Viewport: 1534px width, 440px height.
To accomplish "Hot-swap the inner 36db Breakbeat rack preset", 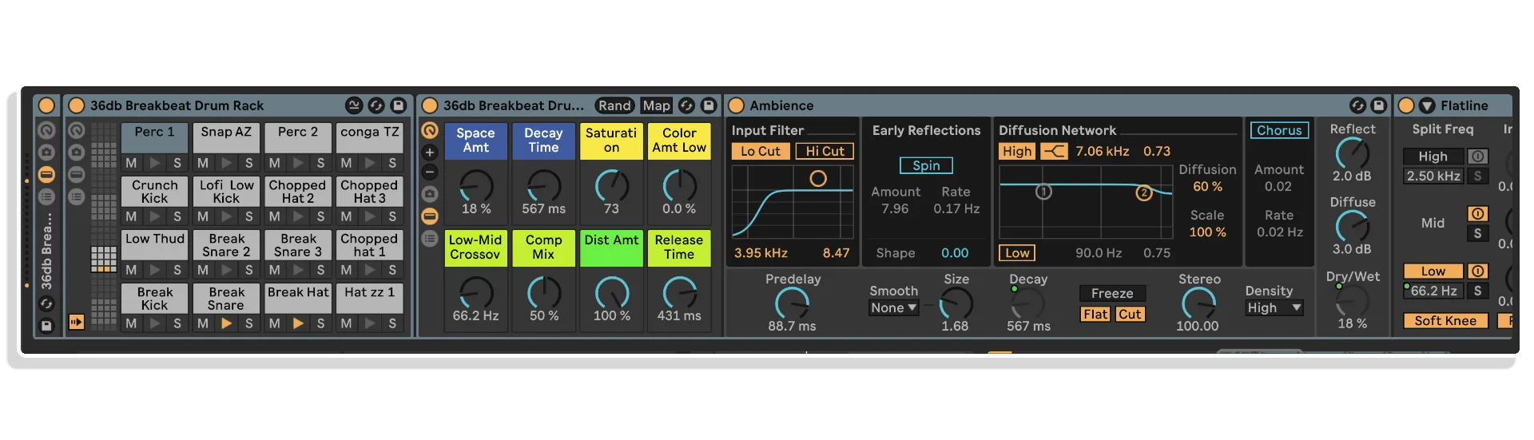I will point(686,105).
